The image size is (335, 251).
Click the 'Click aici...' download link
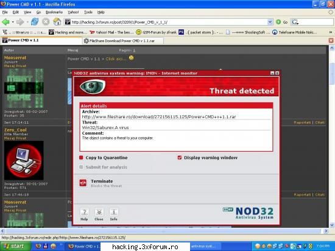click(116, 58)
